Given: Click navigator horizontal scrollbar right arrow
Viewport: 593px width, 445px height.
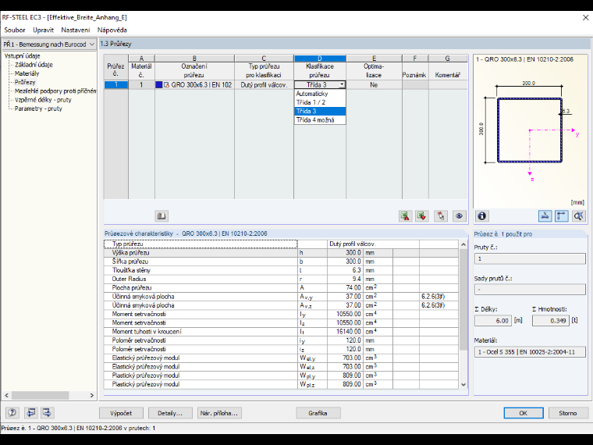Looking at the screenshot, I should (x=92, y=395).
